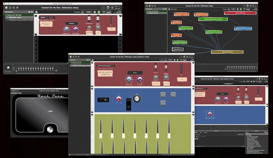Click the Transpose value field in top-left window
Image resolution: width=273 pixels, height=158 pixels.
pyautogui.click(x=83, y=12)
